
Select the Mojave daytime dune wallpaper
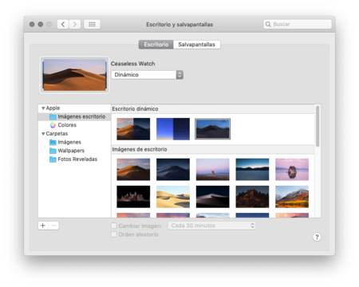[x=133, y=170]
